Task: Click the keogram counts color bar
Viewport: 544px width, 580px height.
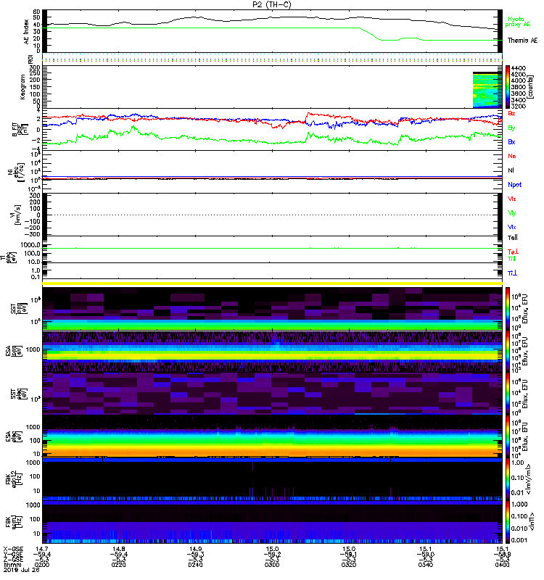Action: pyautogui.click(x=508, y=87)
